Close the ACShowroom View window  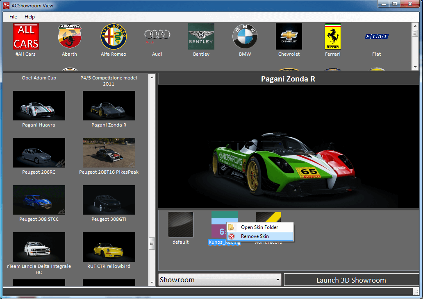[x=410, y=4]
